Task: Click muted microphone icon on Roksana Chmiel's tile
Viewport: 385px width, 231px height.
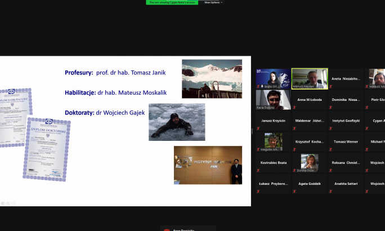Action: tap(331, 170)
